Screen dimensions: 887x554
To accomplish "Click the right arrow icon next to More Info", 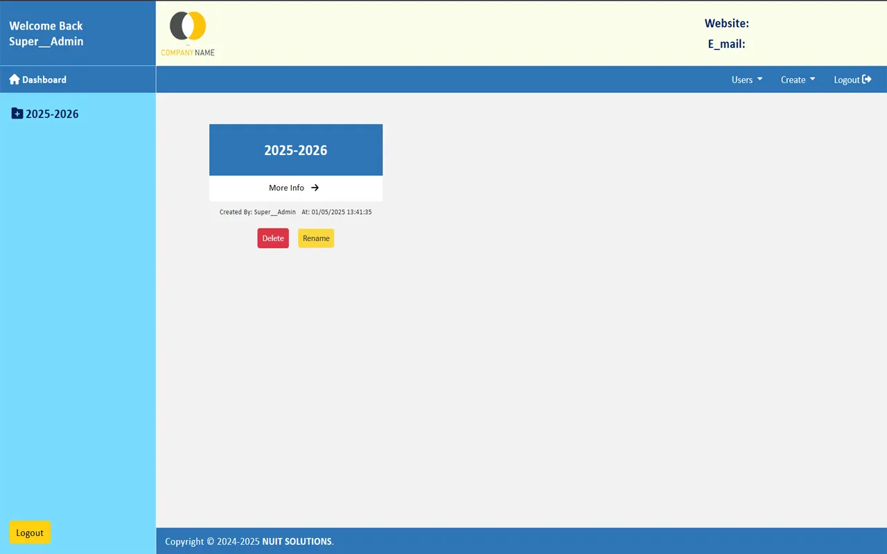I will 315,188.
